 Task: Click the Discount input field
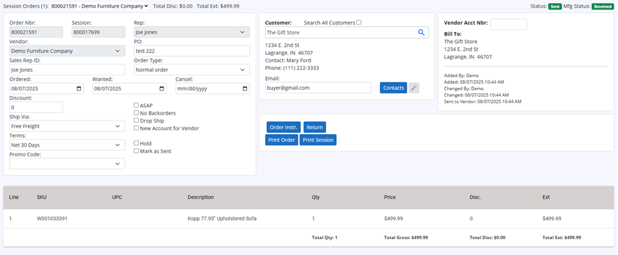(x=36, y=107)
